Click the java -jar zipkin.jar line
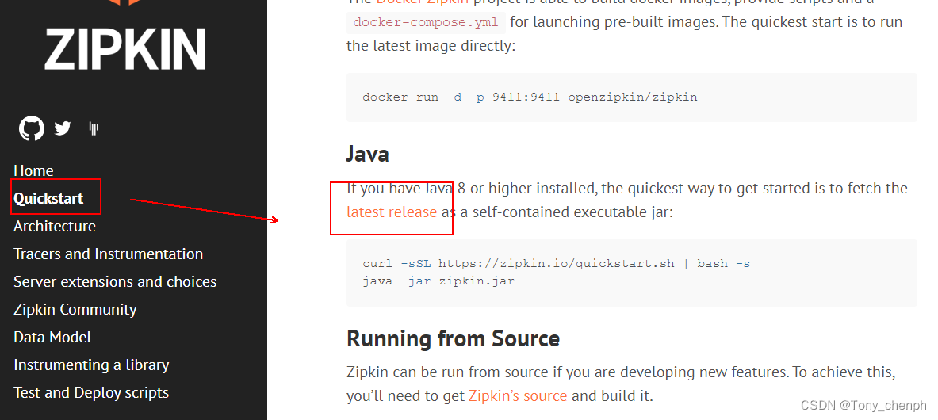The width and height of the screenshot is (938, 420). click(438, 281)
